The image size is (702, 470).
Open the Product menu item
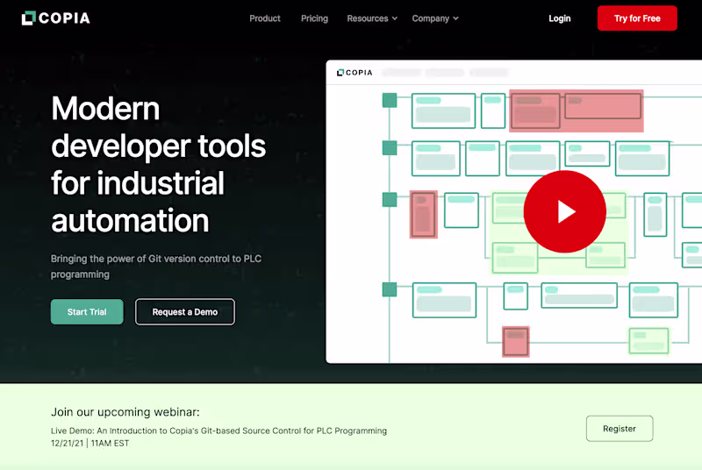[x=265, y=18]
